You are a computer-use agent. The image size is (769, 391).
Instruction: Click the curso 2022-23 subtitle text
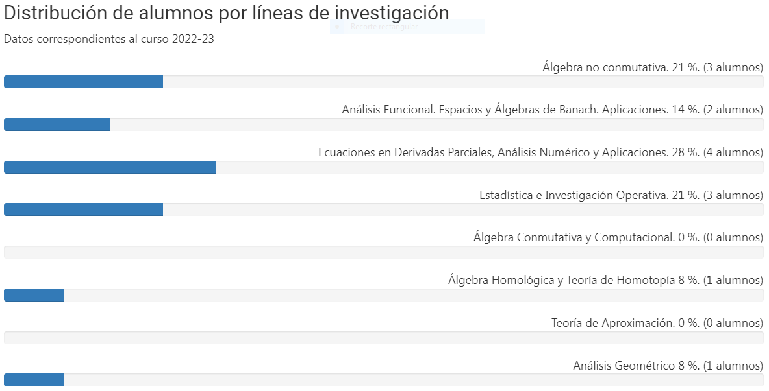[x=109, y=39]
